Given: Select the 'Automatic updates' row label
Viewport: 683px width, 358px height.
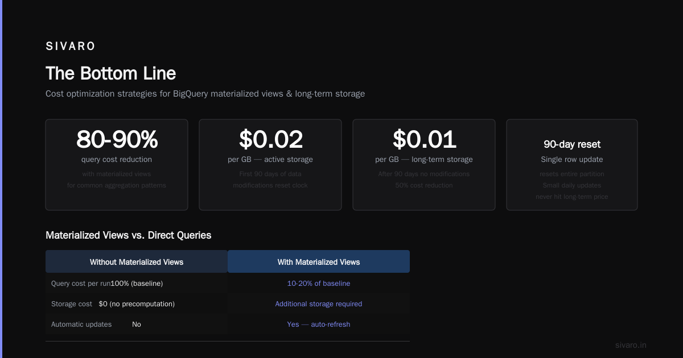Looking at the screenshot, I should pos(81,324).
